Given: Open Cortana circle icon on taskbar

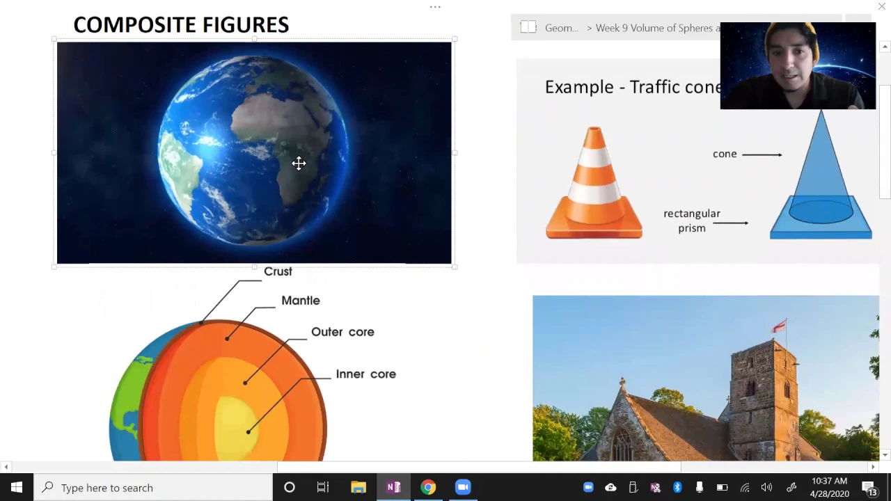Looking at the screenshot, I should 290,488.
